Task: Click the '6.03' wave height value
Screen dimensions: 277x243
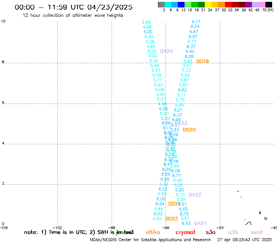Action: pos(158,214)
